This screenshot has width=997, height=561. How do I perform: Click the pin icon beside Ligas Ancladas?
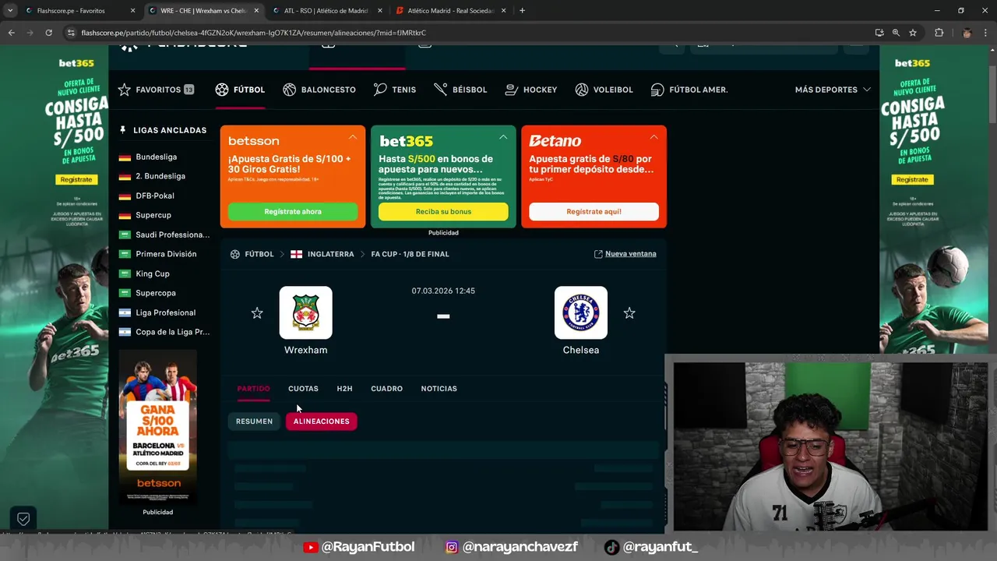(123, 130)
